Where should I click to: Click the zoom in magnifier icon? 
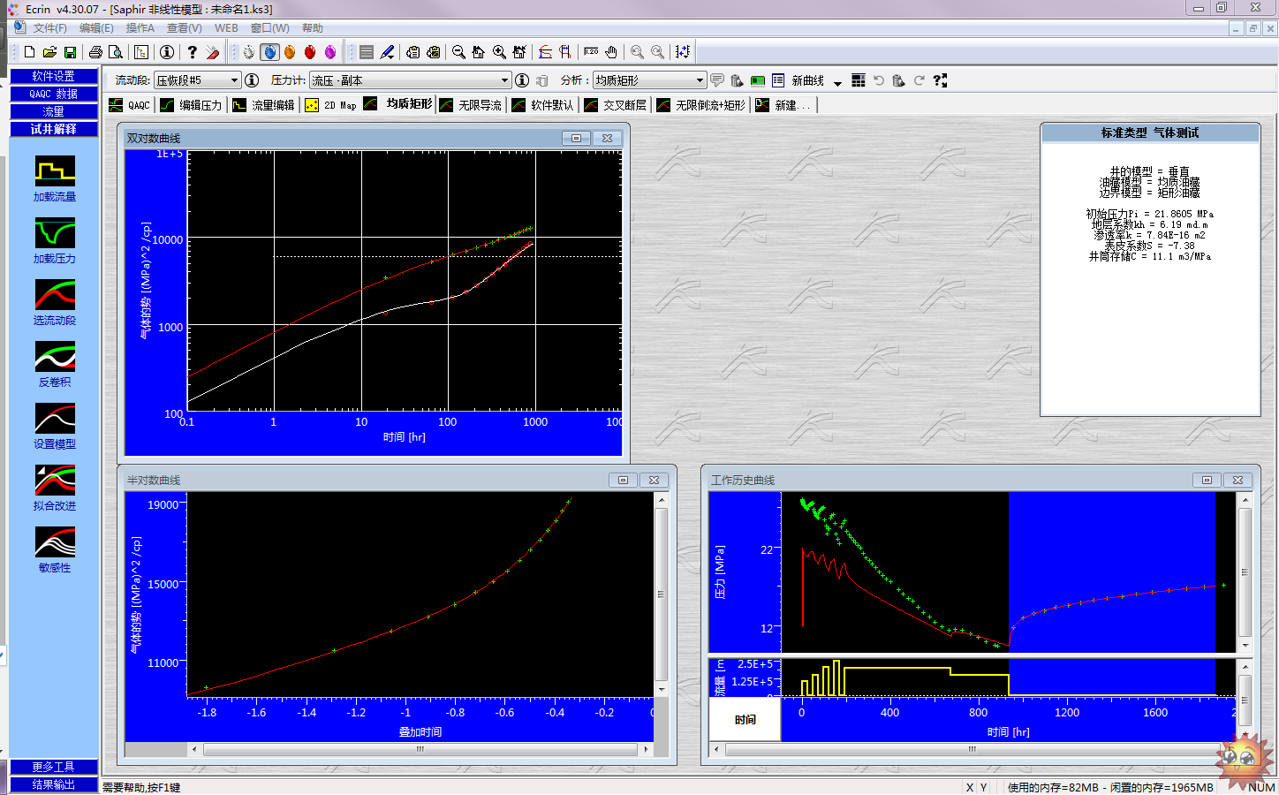(499, 52)
